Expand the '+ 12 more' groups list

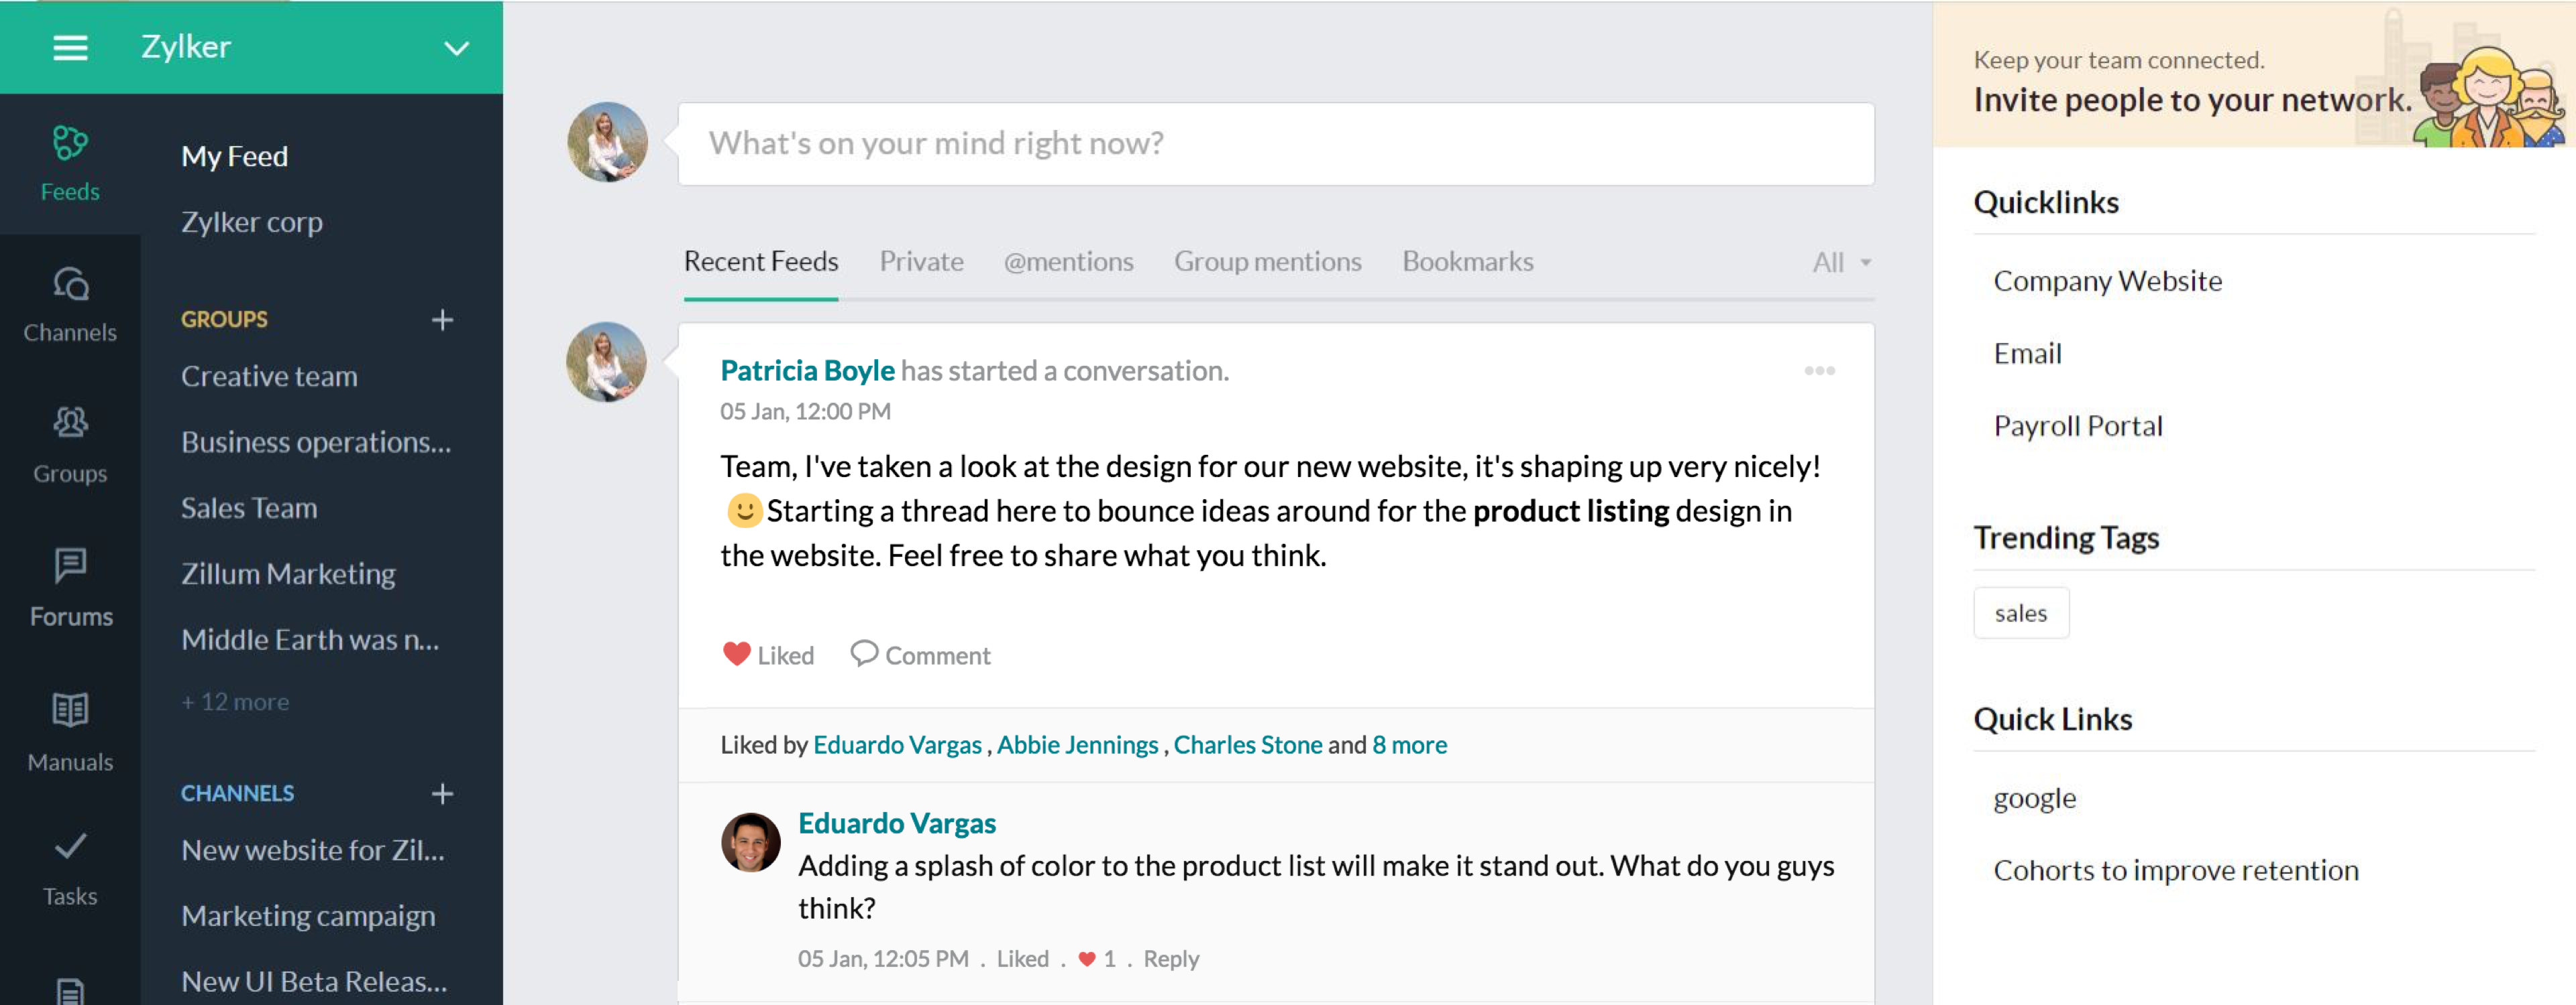[x=235, y=701]
